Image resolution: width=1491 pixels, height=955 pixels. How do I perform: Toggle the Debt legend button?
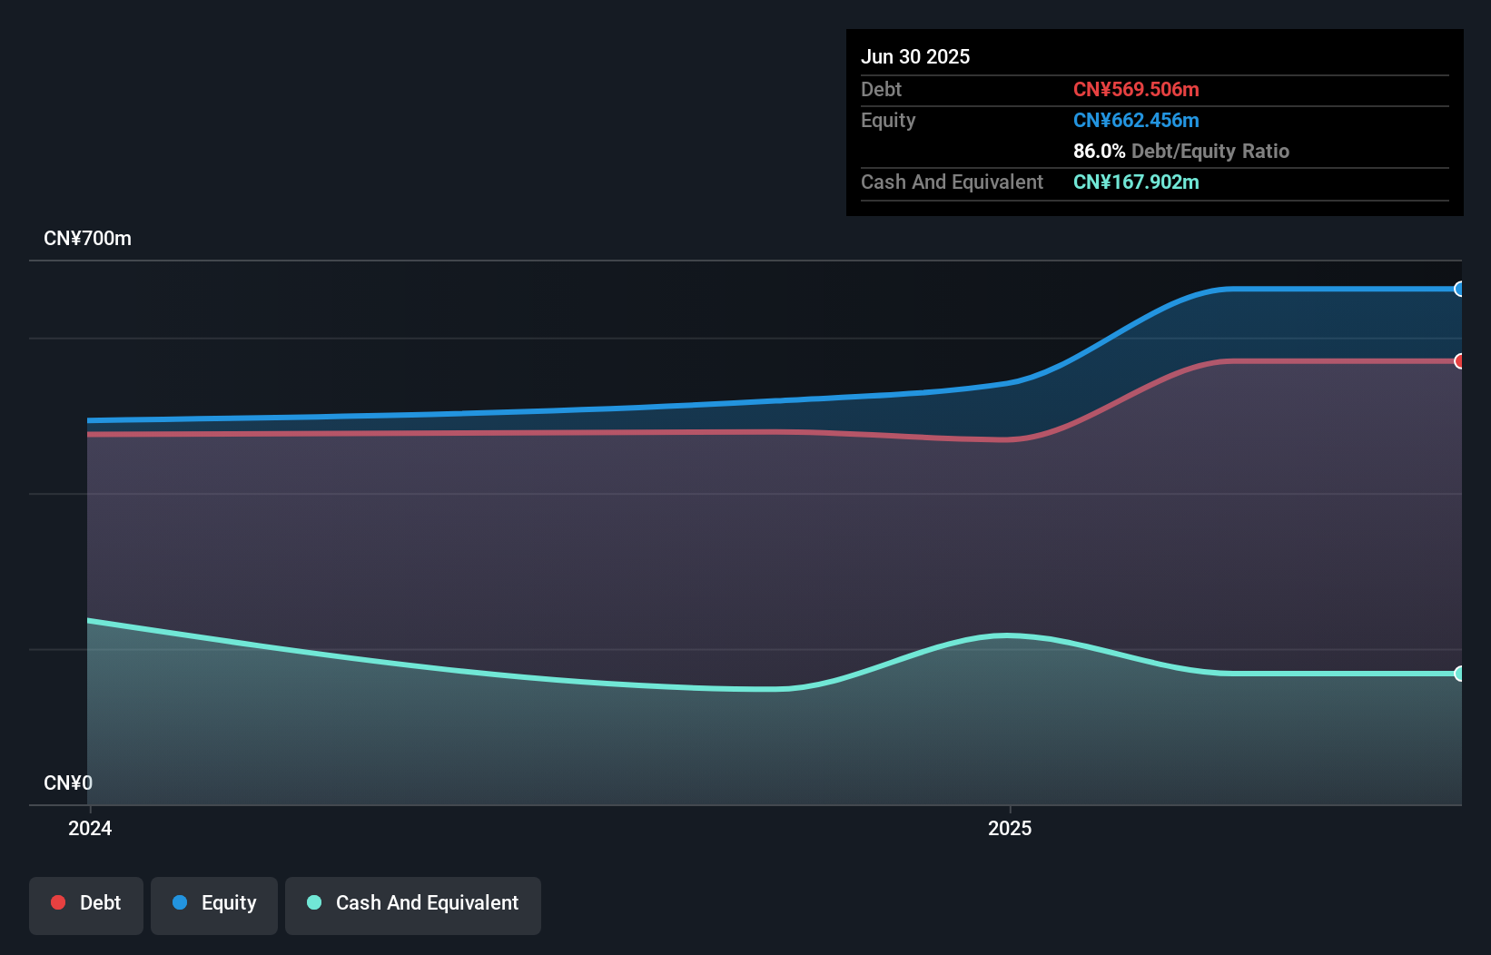pyautogui.click(x=86, y=905)
